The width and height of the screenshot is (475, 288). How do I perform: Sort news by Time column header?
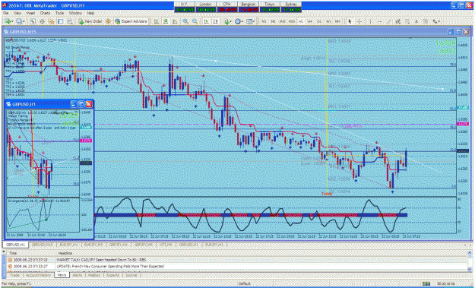pyautogui.click(x=30, y=253)
